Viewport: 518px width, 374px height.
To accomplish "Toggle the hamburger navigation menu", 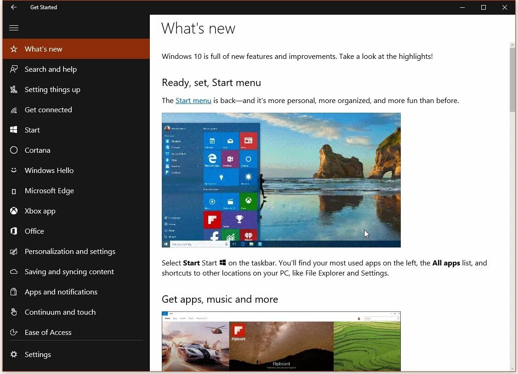I will tap(13, 28).
